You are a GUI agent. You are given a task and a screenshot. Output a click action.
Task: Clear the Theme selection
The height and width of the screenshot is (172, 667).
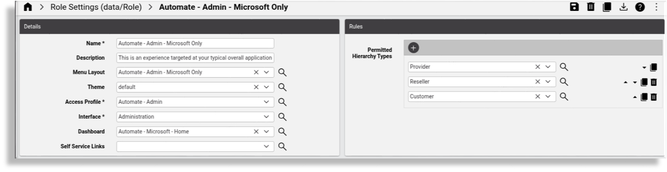[x=256, y=87]
